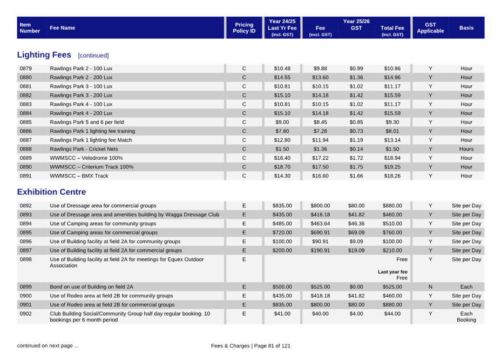Screen dimensions: 501x354
Task: Click "Rawlings Park 1 lighting fee training"
Action: pos(92,131)
